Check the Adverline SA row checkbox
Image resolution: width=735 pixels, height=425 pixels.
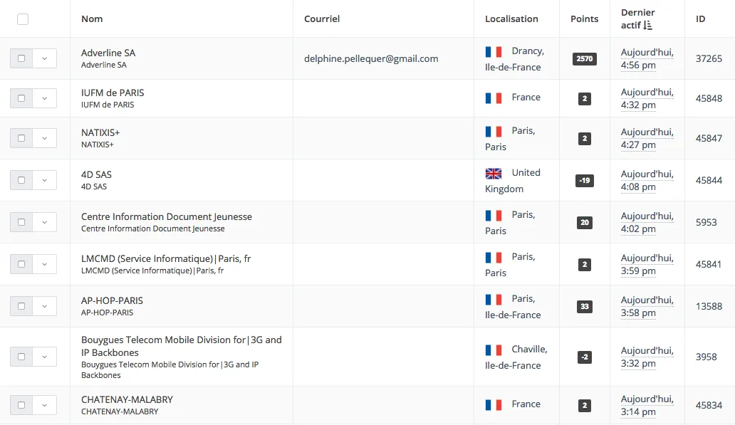click(21, 58)
